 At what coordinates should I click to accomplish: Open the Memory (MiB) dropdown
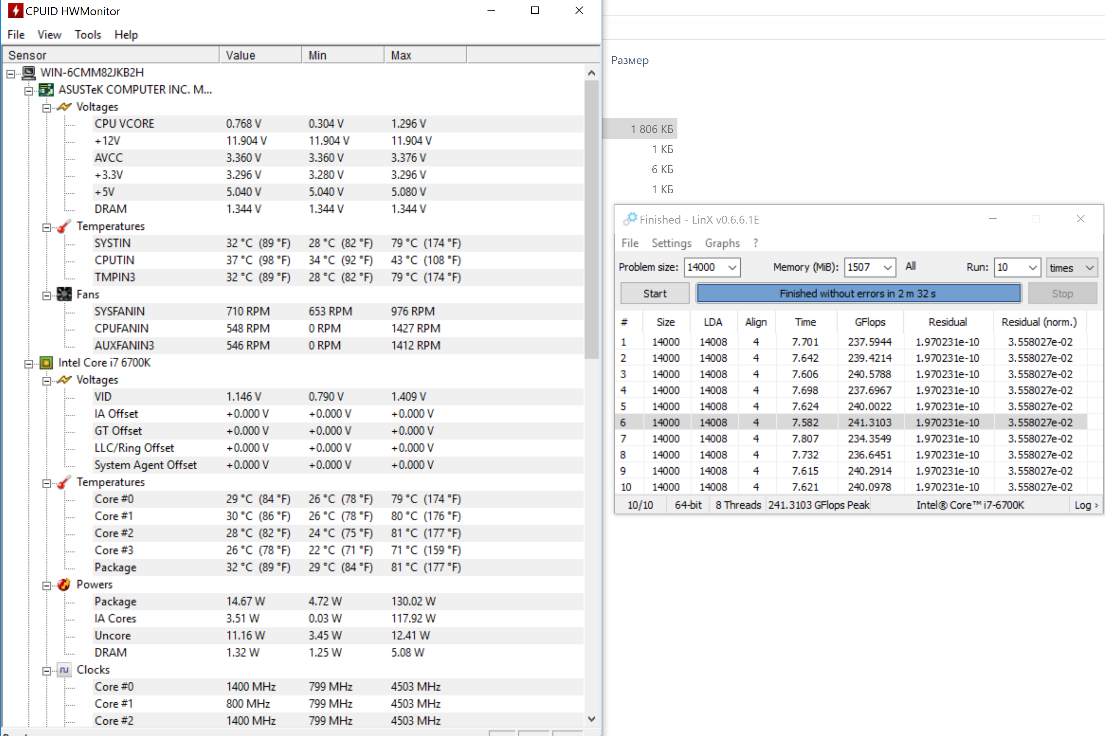887,268
